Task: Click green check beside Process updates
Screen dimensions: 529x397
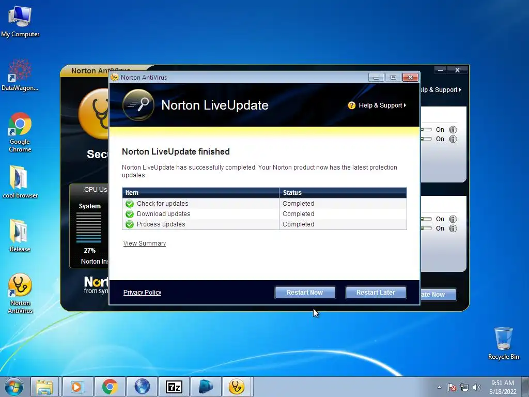Action: tap(130, 224)
